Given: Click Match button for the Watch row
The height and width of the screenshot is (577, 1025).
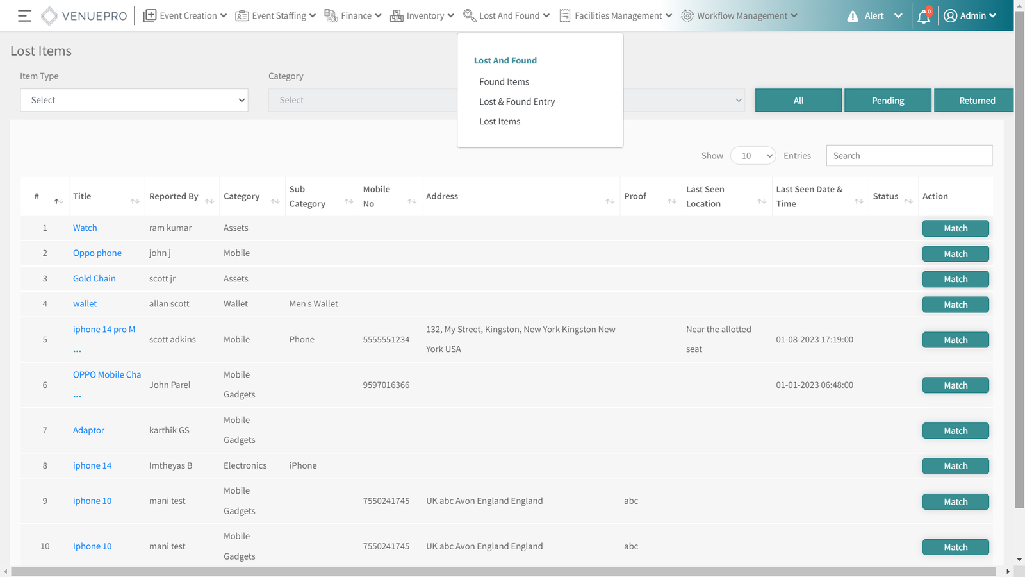Looking at the screenshot, I should pyautogui.click(x=955, y=229).
